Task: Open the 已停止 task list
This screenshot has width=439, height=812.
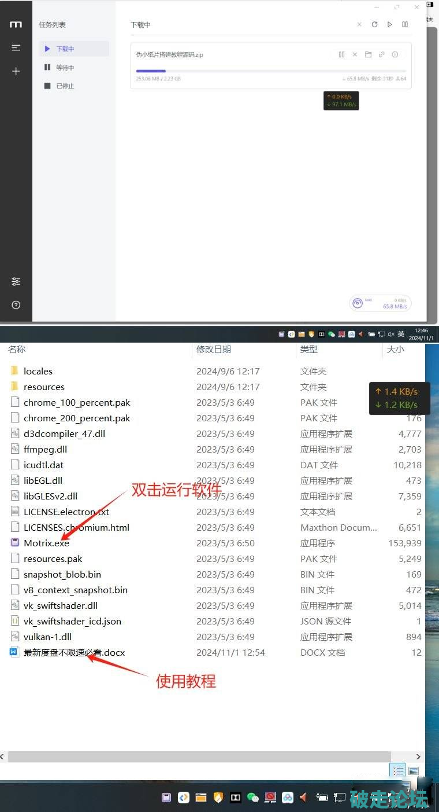Action: point(65,86)
